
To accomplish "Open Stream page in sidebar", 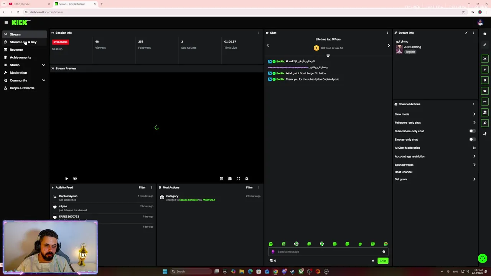I will coord(24,34).
